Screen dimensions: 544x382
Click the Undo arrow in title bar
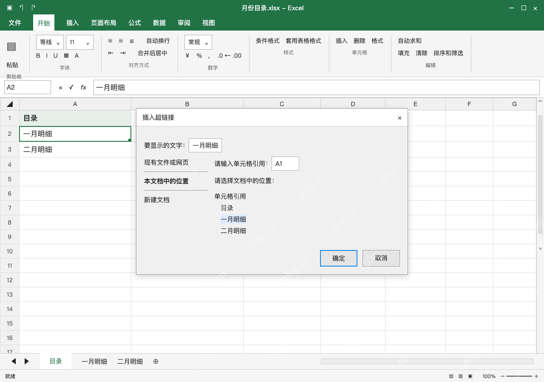click(x=22, y=8)
